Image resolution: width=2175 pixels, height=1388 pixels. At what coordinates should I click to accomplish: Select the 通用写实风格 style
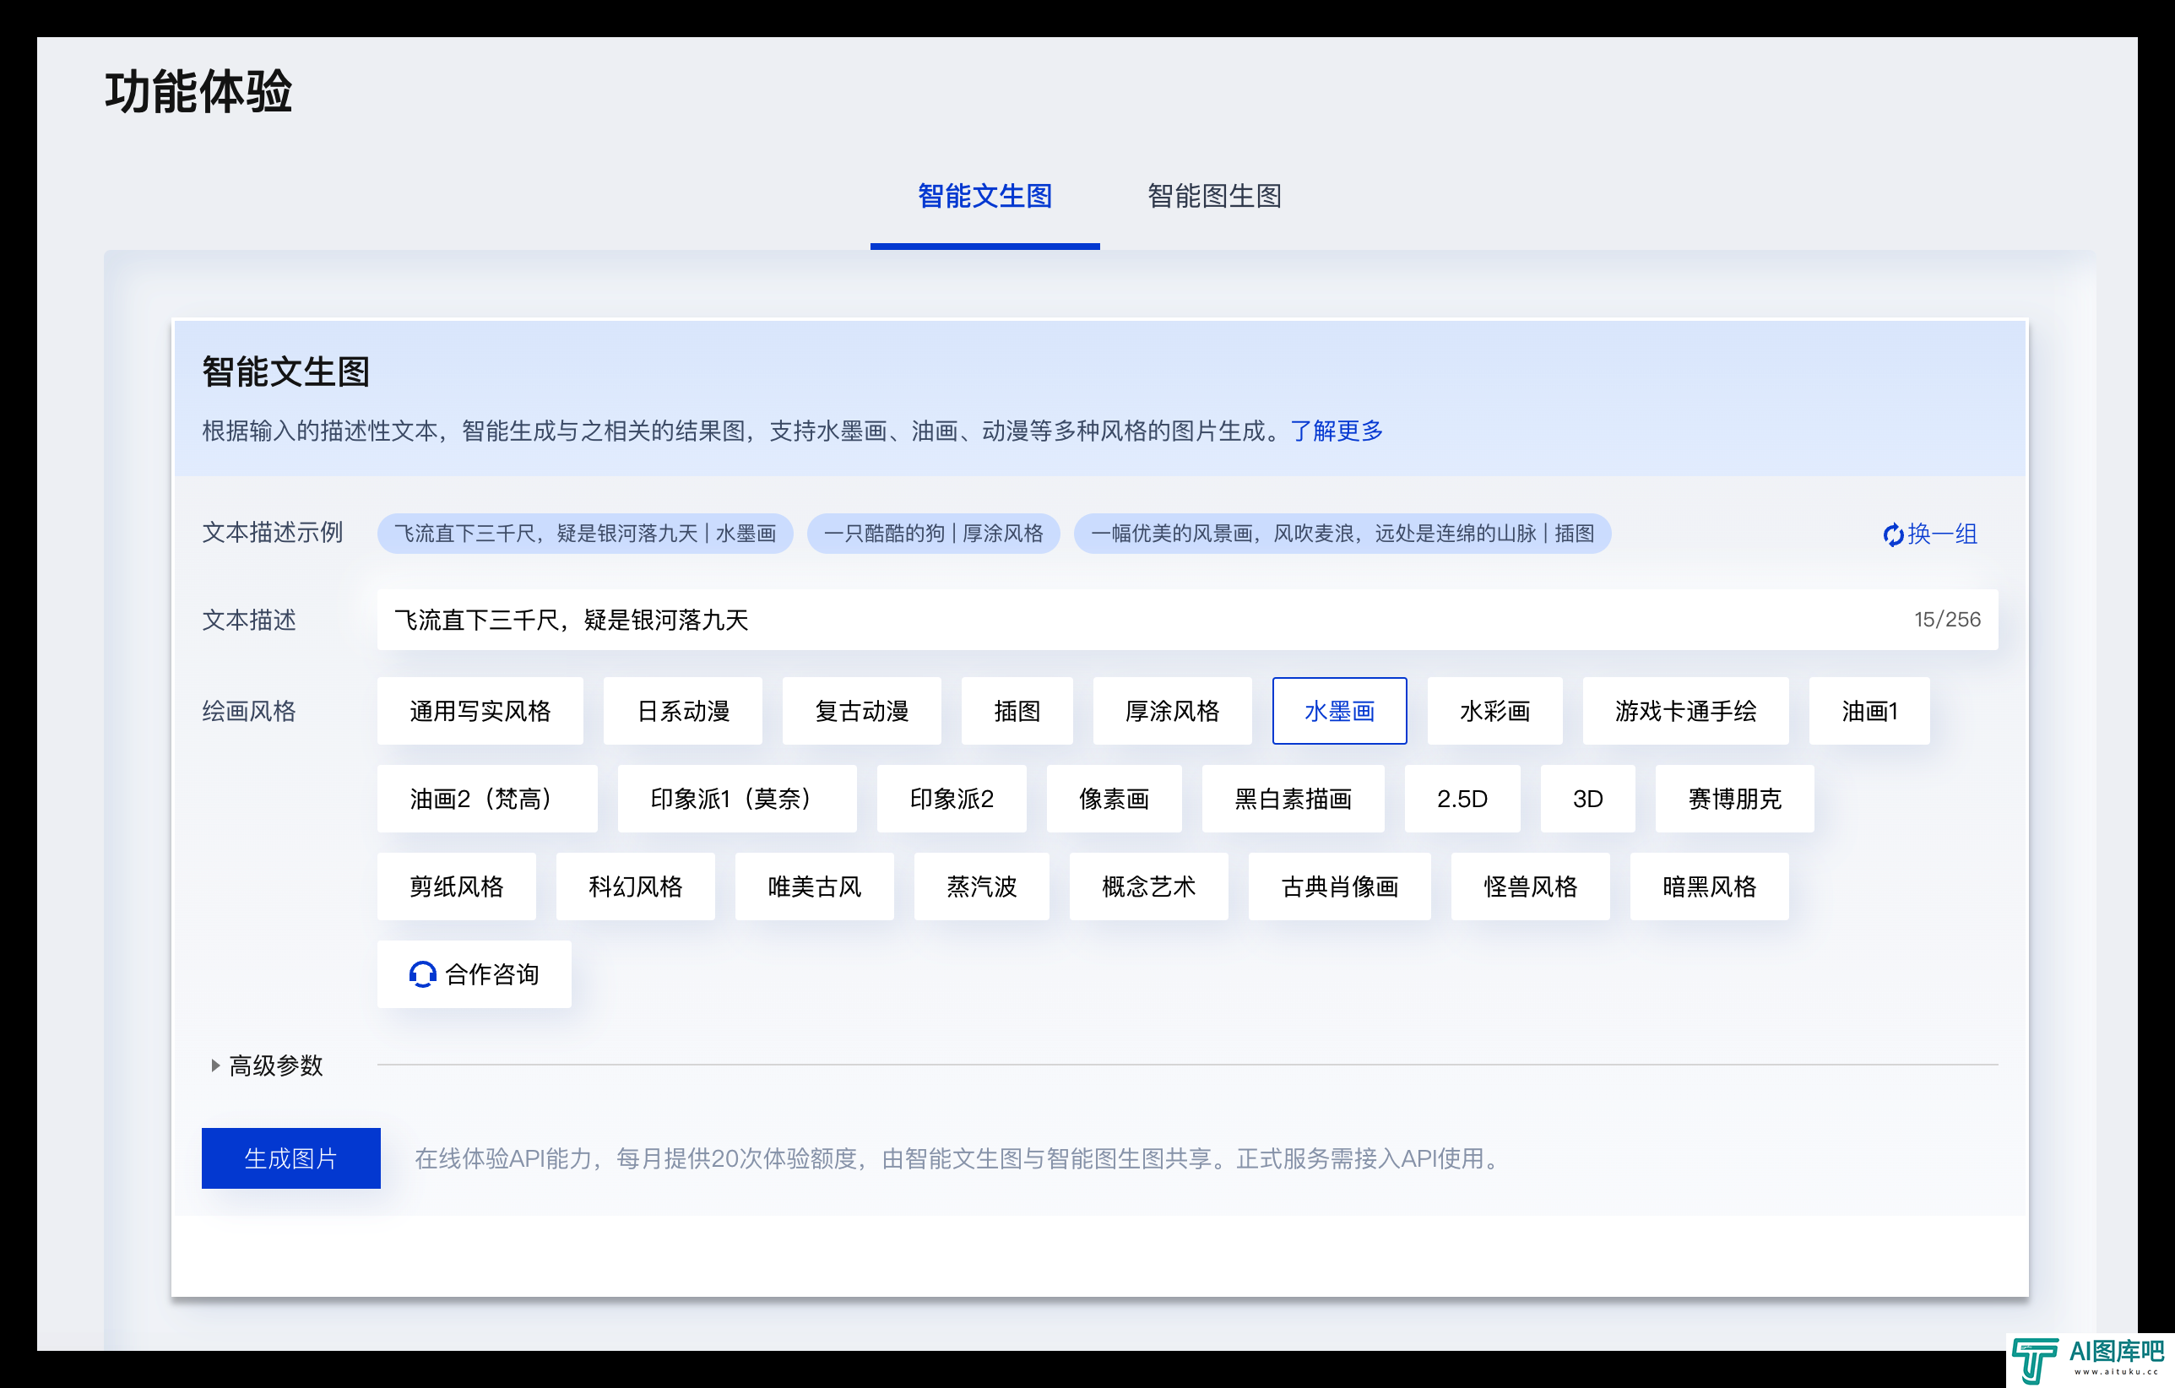point(480,712)
